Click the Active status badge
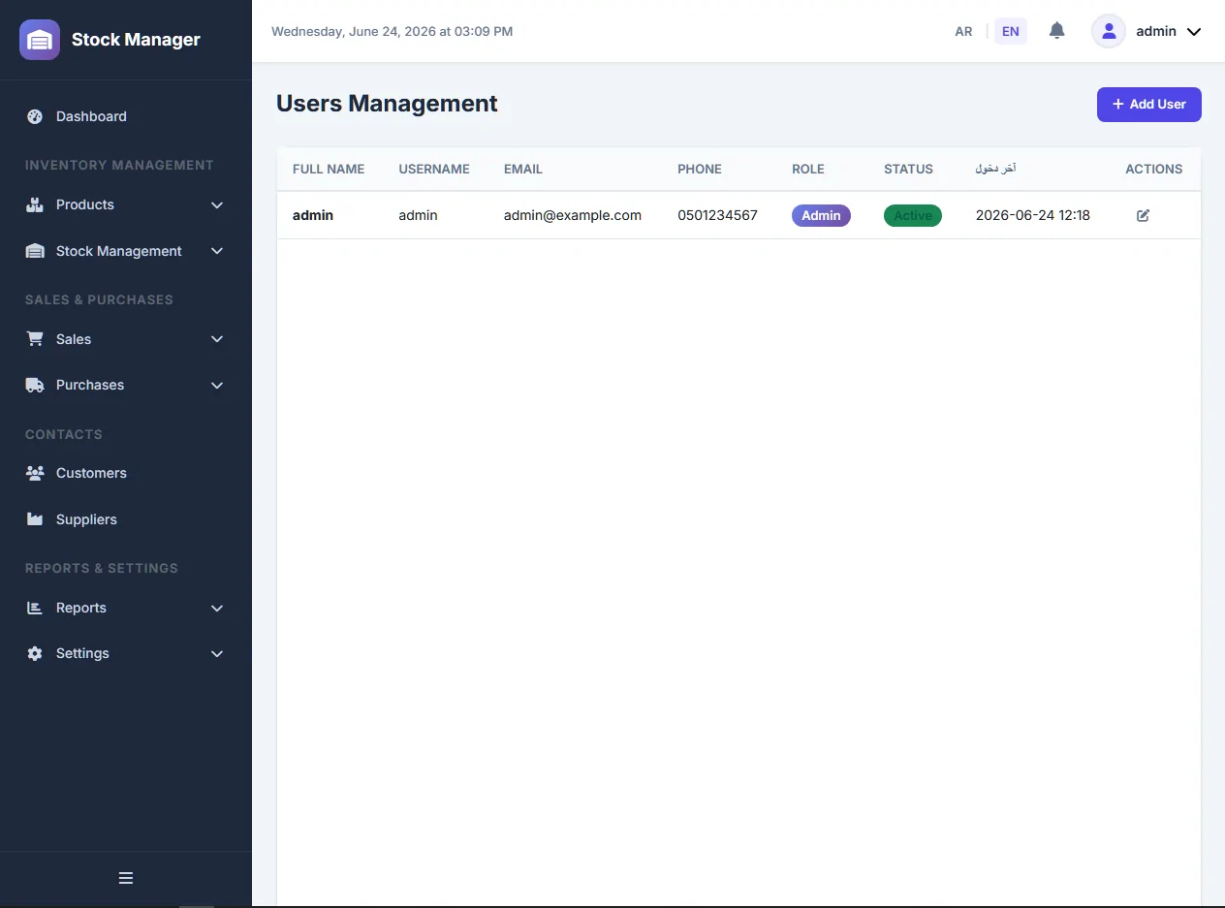Viewport: 1225px width, 908px height. [x=913, y=215]
